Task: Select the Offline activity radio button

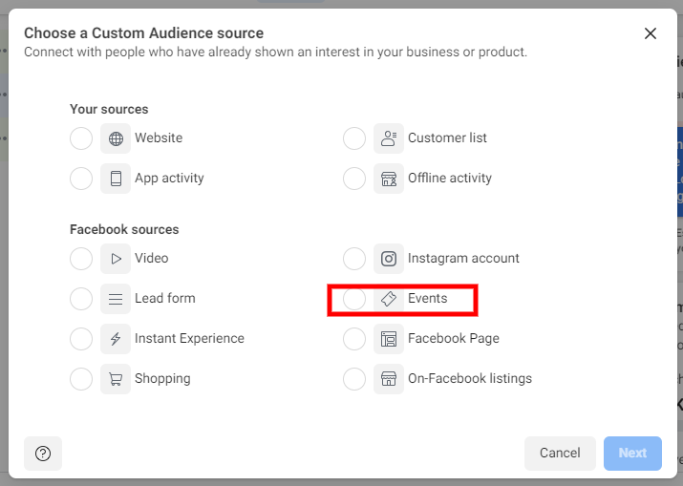Action: pyautogui.click(x=354, y=179)
